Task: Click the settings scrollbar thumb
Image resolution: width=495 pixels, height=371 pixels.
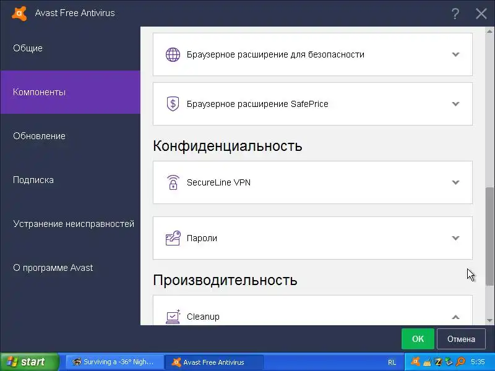Action: point(489,237)
